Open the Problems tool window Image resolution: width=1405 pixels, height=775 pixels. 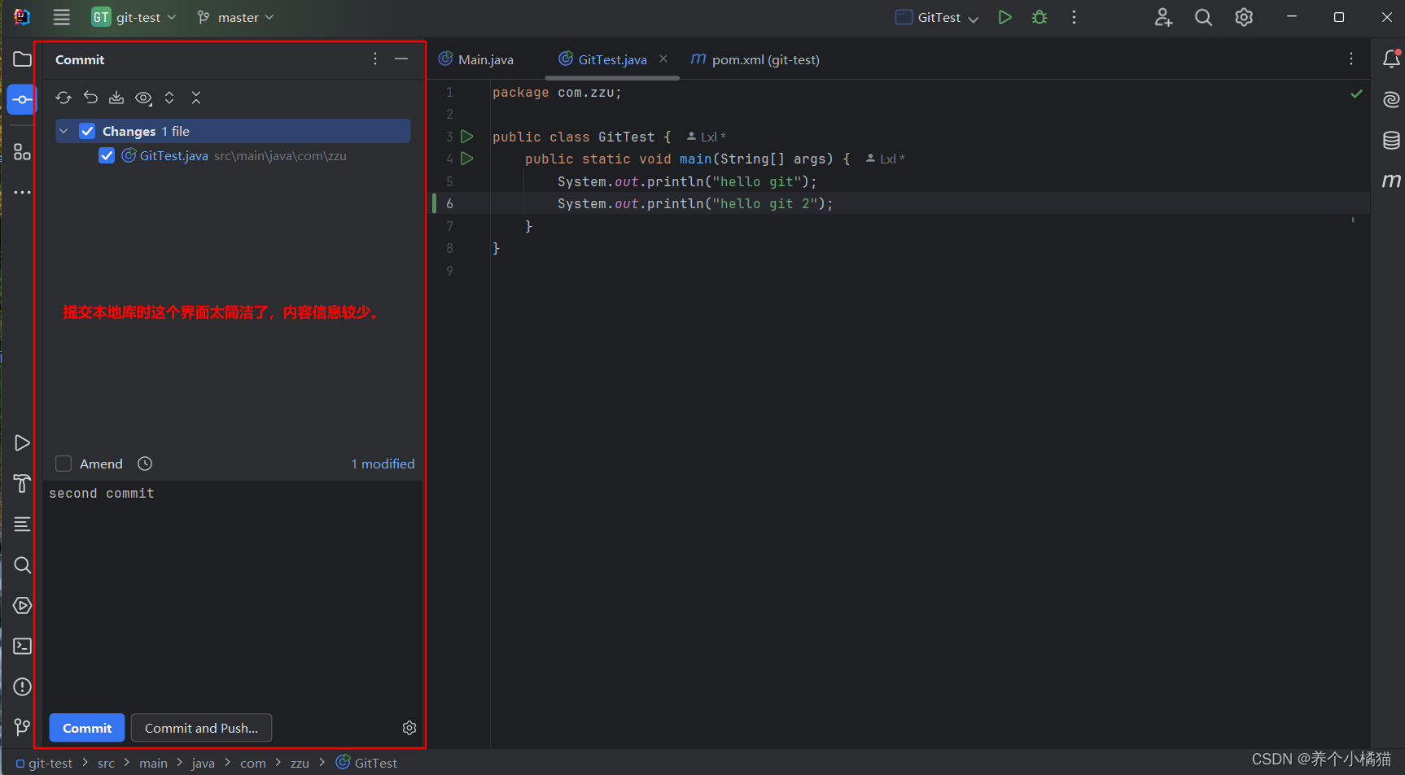tap(22, 687)
